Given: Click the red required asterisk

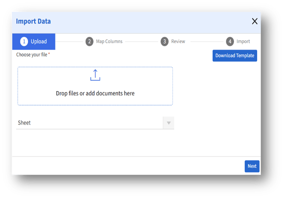Looking at the screenshot, I should click(49, 54).
